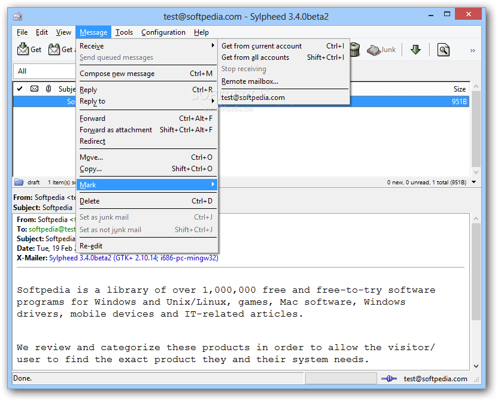The width and height of the screenshot is (498, 401).
Task: Click the status bar progress bar
Action: [x=341, y=378]
